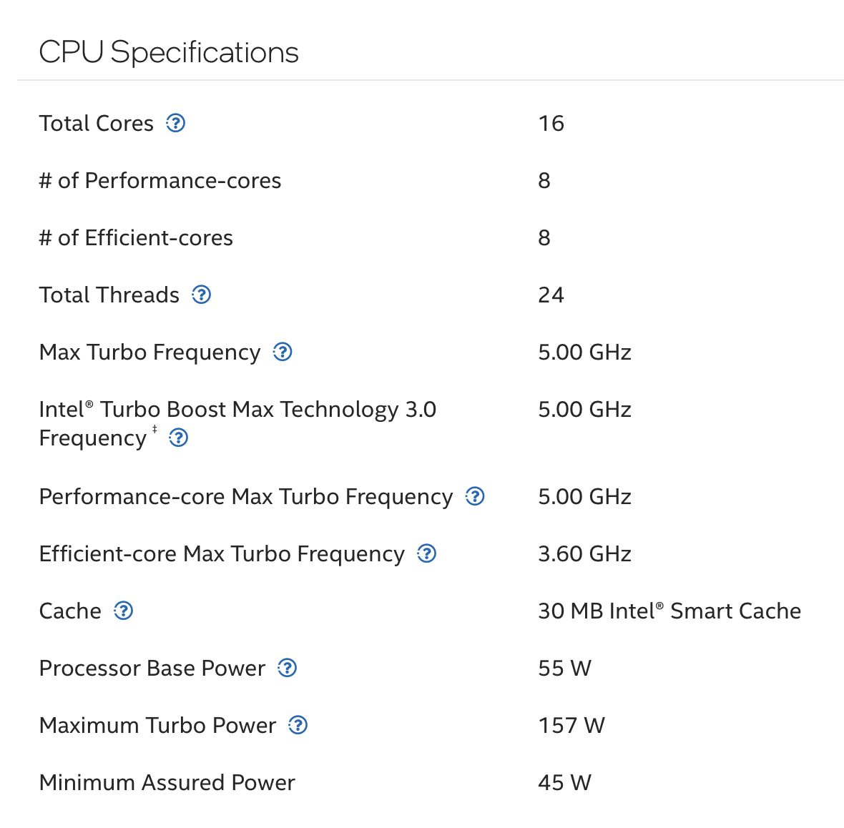Screen dimensions: 844x828
Task: Show Turbo Boost Max Technology 3.0 help
Action: 179,438
